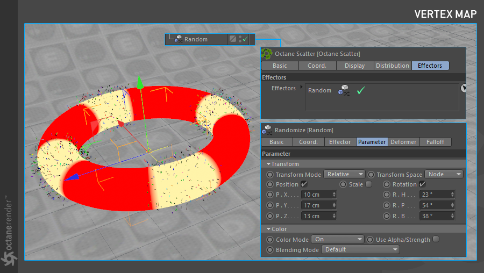Viewport: 484px width, 273px height.
Task: Enable the Scale checkbox
Action: (x=368, y=184)
